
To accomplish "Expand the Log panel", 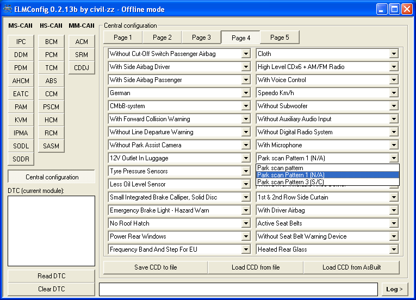I will pos(393,289).
